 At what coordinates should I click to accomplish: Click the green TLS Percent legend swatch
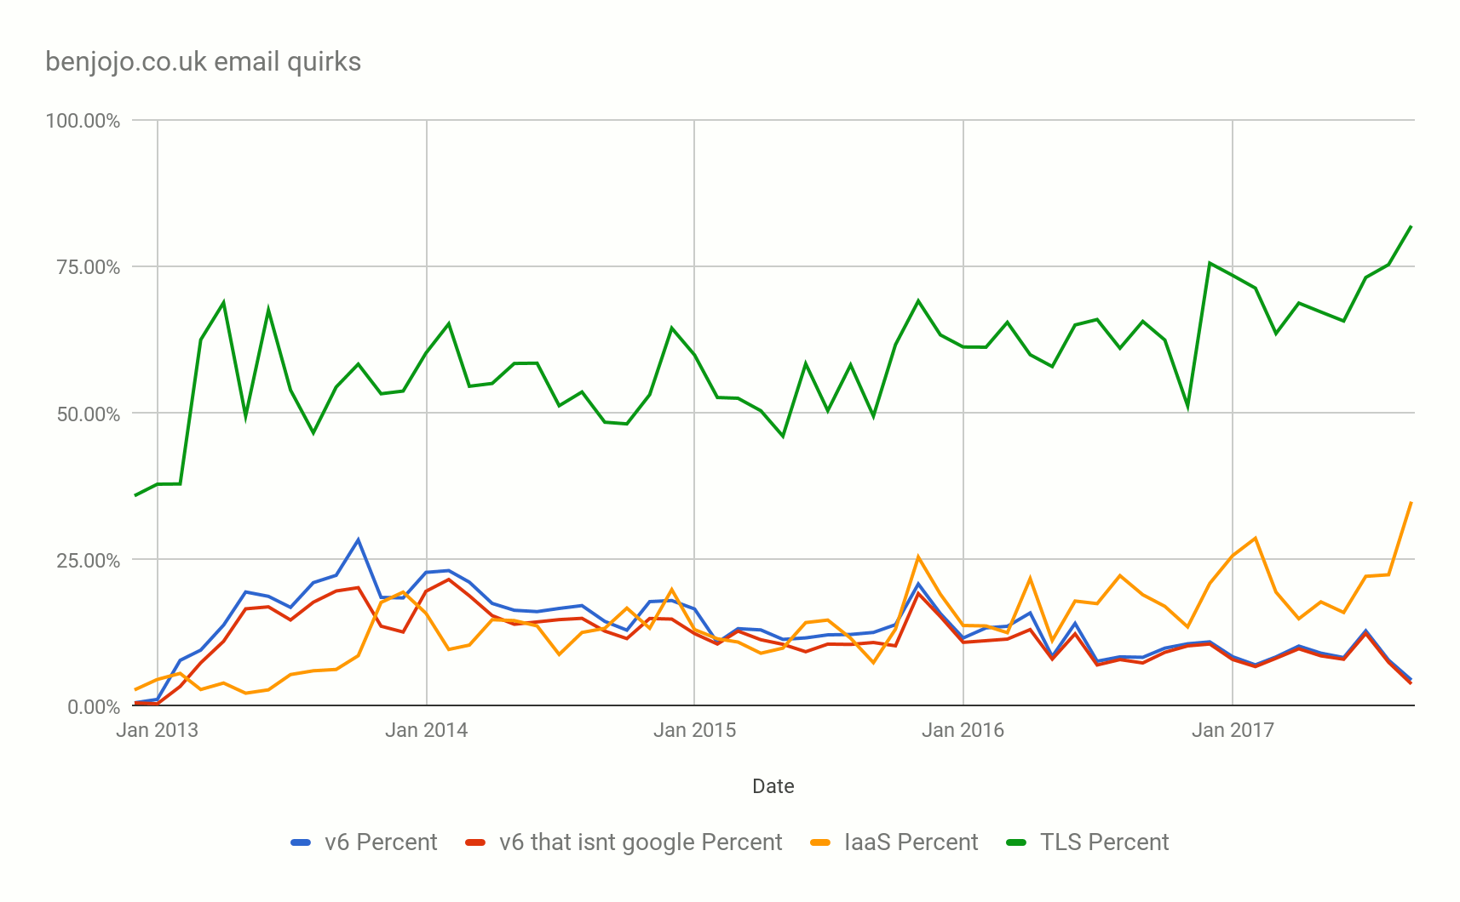point(1016,842)
